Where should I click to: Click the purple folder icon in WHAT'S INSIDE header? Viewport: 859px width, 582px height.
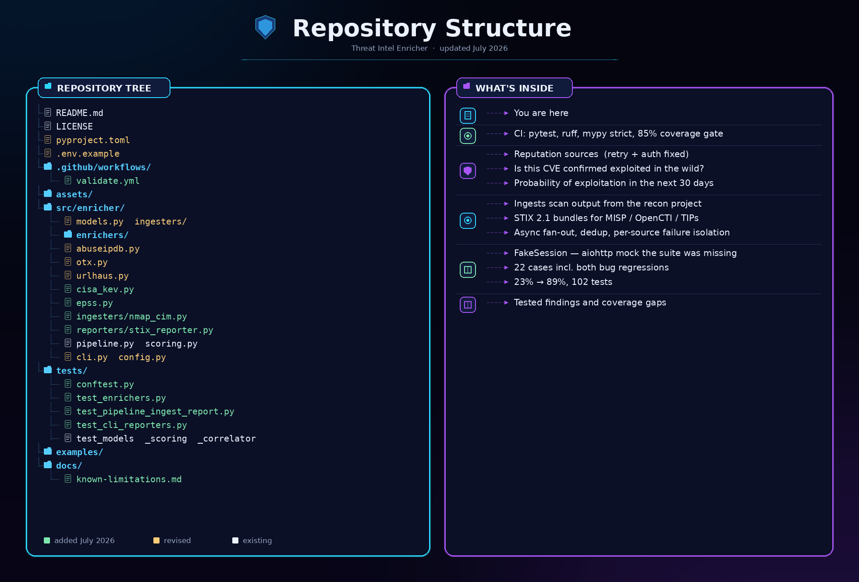pos(467,86)
